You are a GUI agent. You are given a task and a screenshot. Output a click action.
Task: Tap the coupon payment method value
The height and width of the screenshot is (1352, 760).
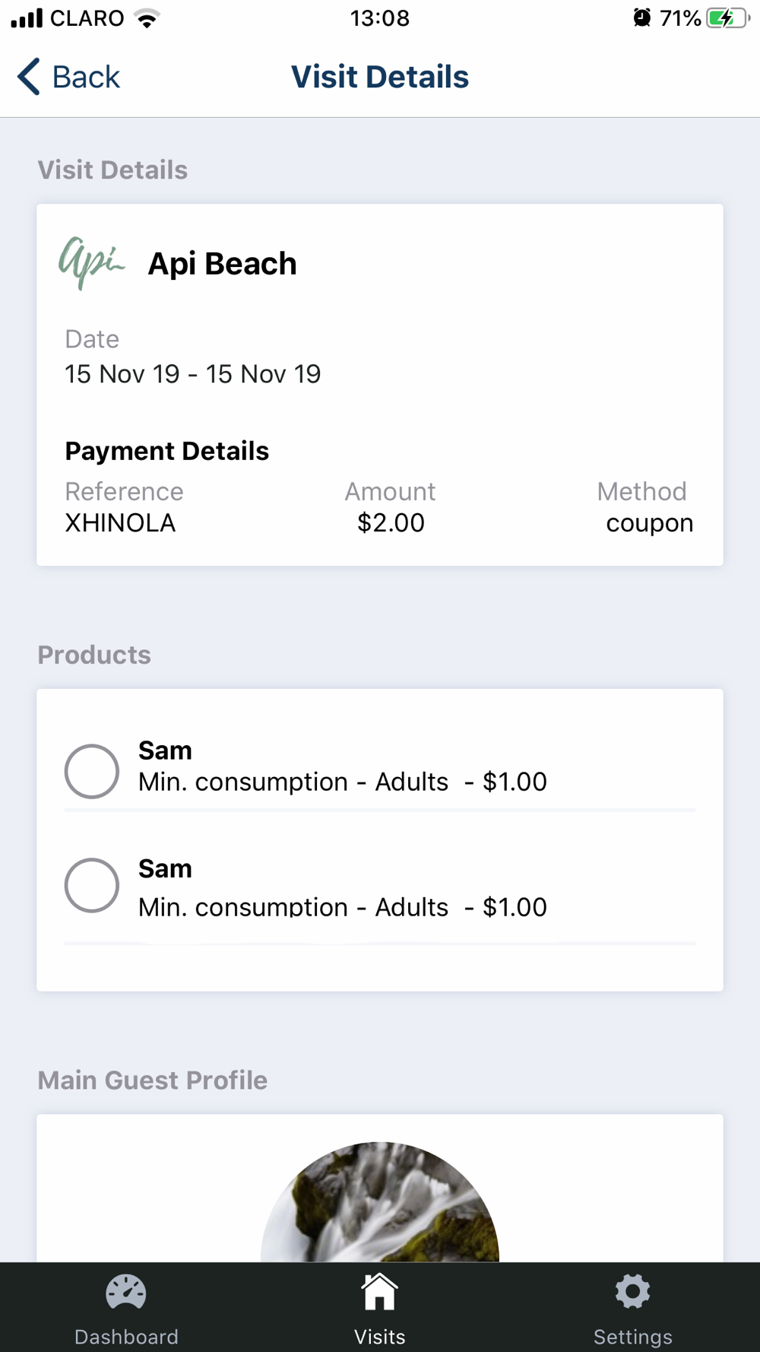point(649,523)
